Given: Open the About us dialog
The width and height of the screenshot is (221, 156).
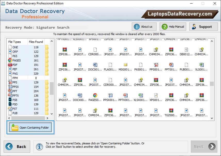Looking at the screenshot, I should click(x=144, y=27).
